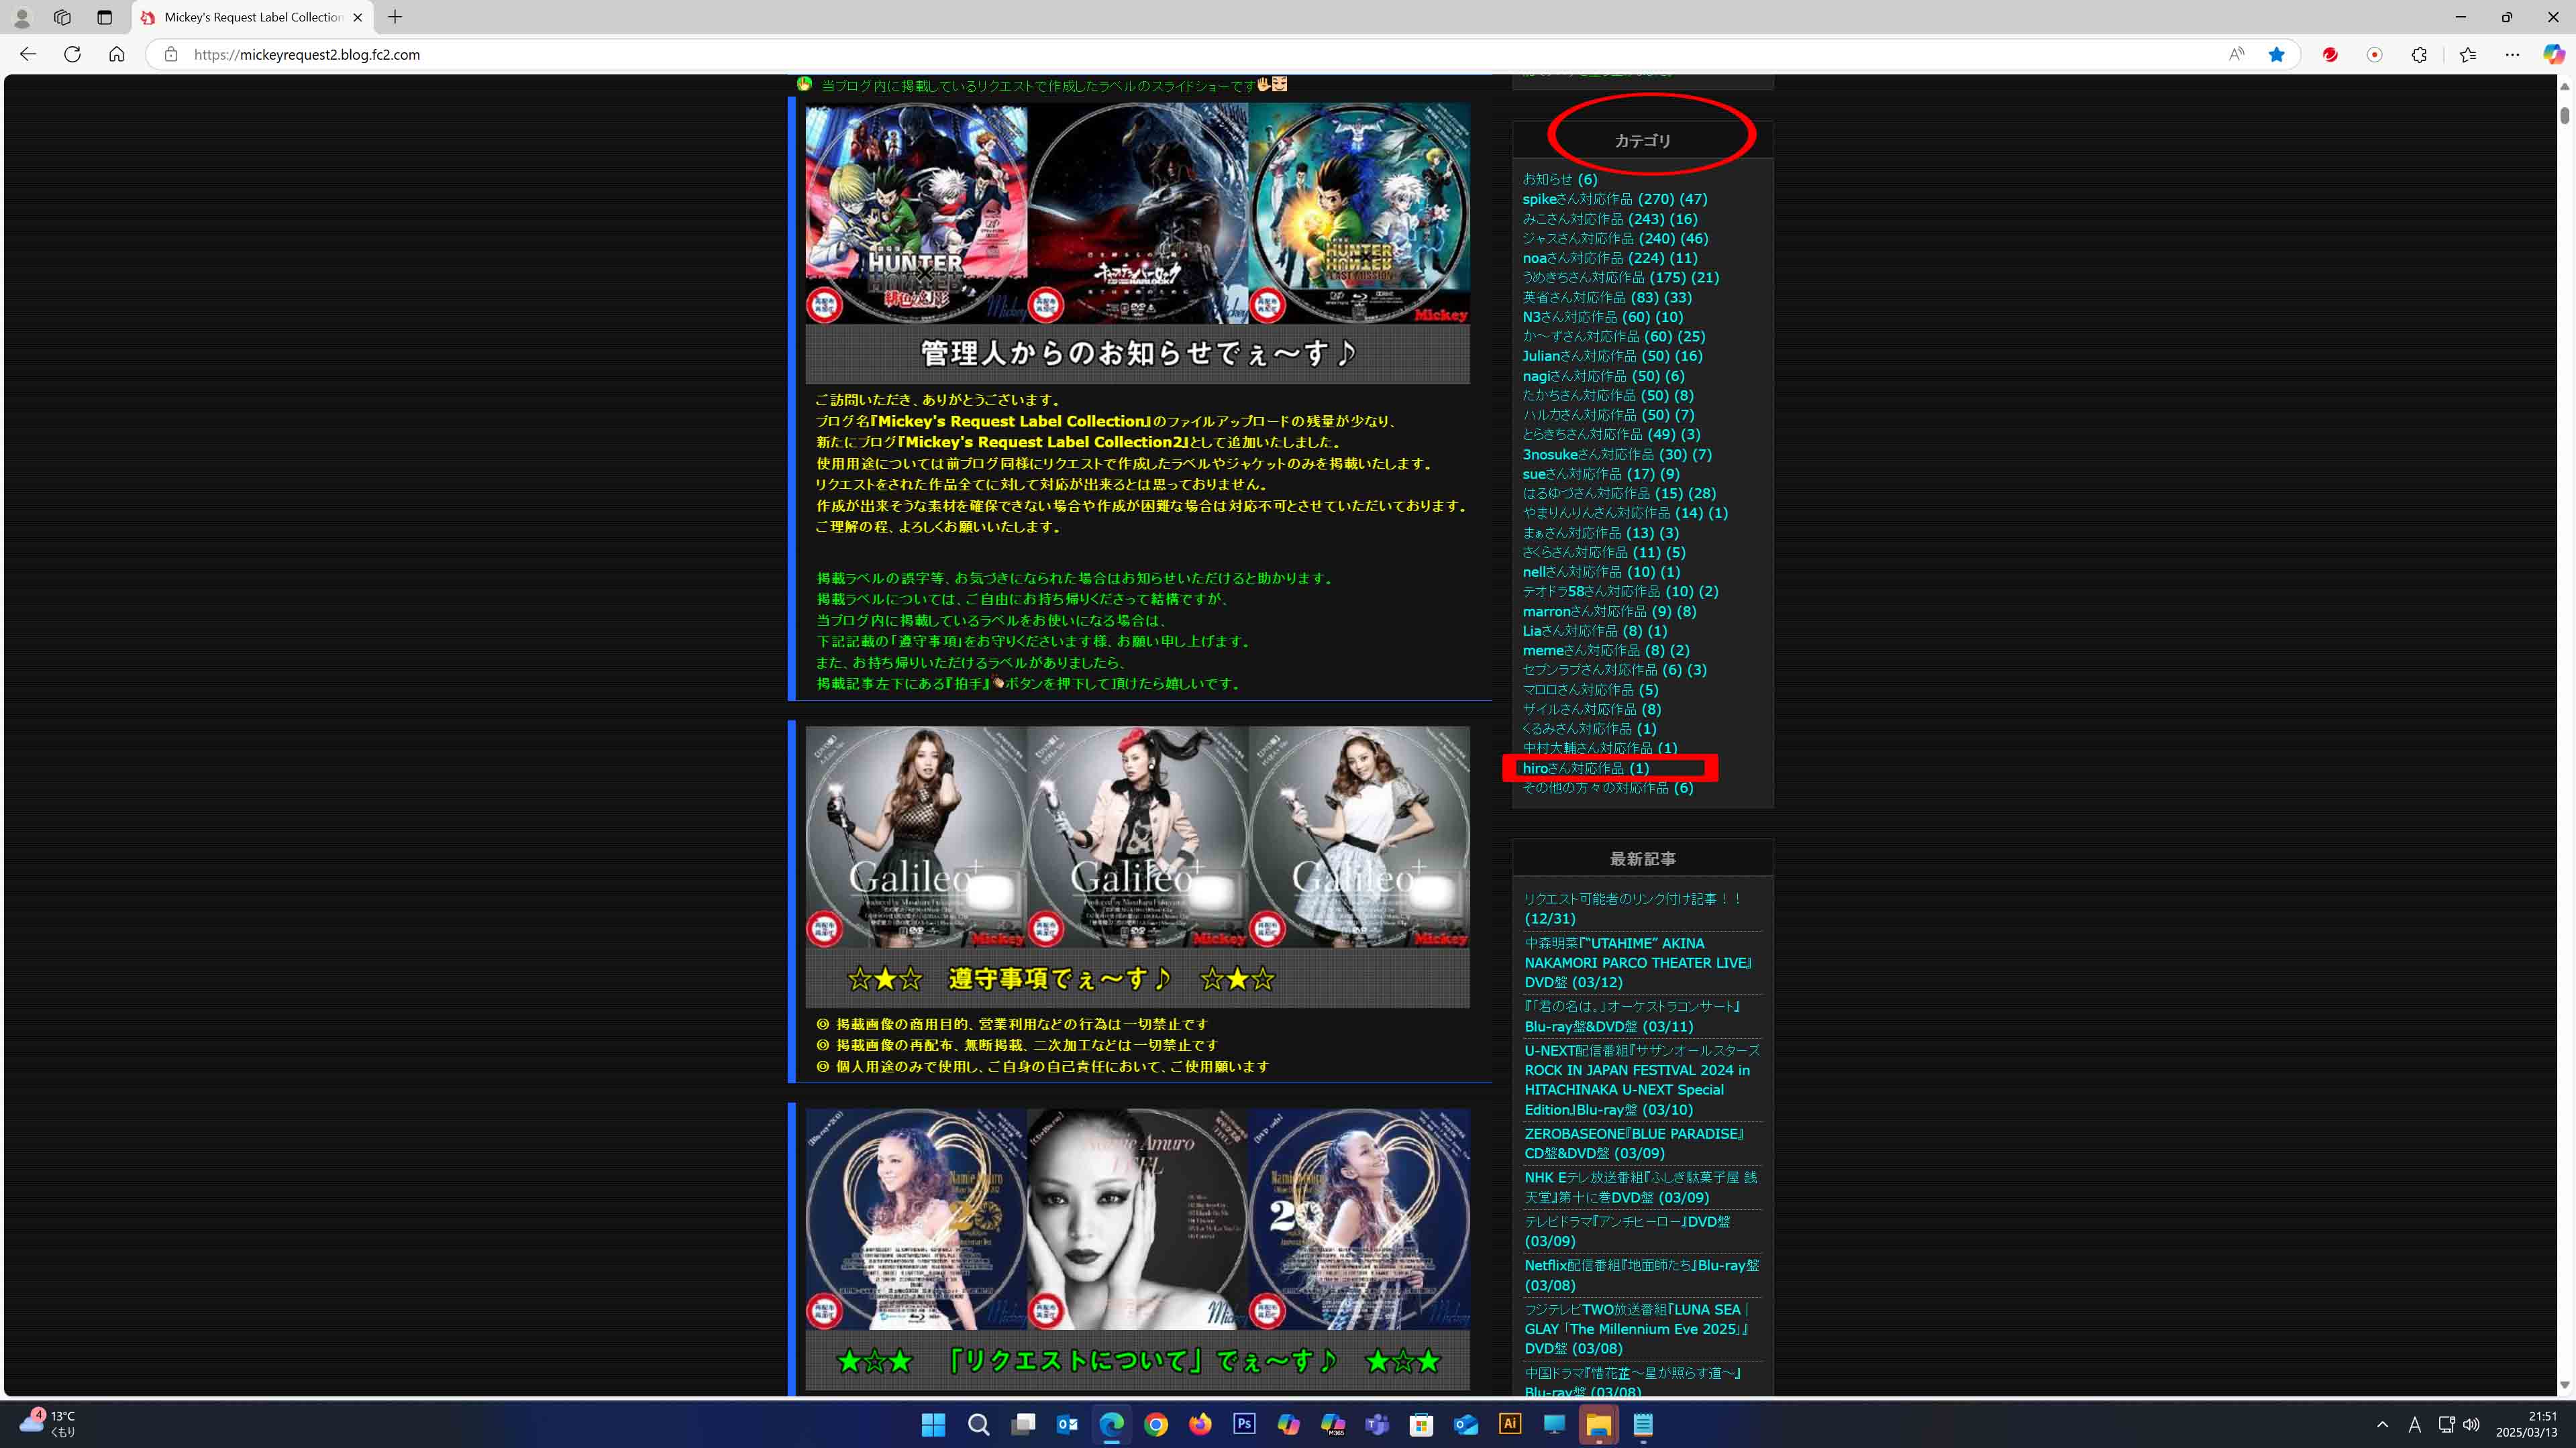
Task: Show hidden system tray icons
Action: click(2382, 1424)
